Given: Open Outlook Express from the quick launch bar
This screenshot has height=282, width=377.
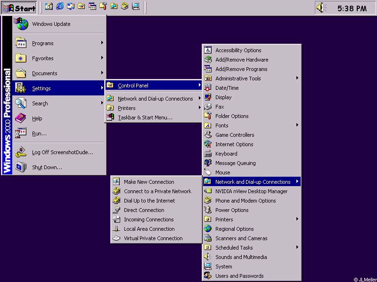Looking at the screenshot, I should pos(71,7).
